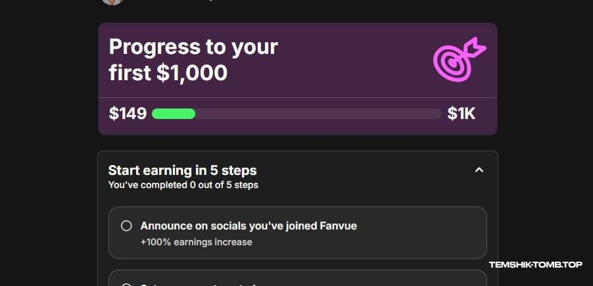Select the second step's partially visible circle
The image size is (593, 286).
[x=126, y=284]
